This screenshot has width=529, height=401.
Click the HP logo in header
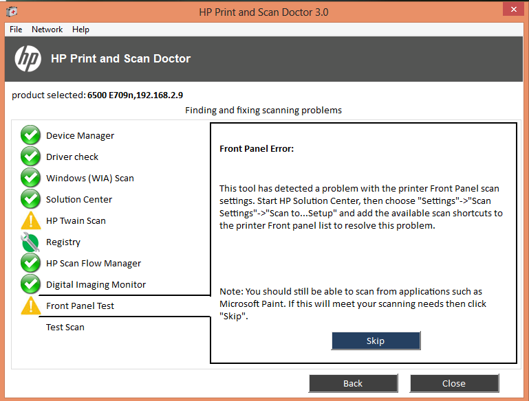[x=28, y=59]
